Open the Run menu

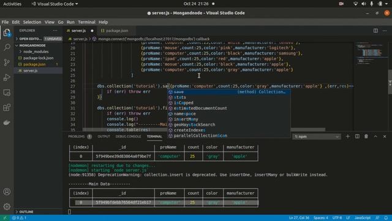(70, 22)
